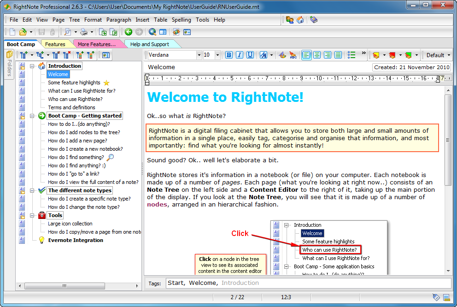
Task: Open print preview from the toolbar
Action: click(68, 32)
